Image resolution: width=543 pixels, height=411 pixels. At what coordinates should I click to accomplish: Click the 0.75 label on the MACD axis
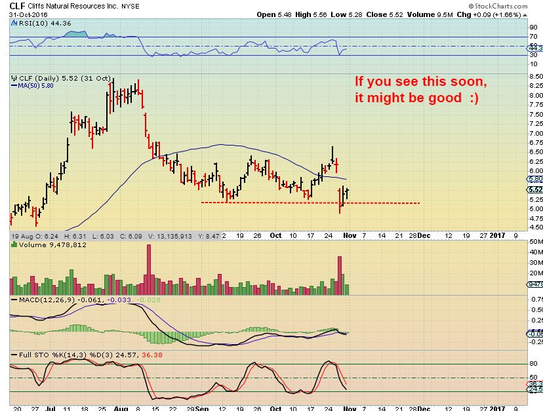tap(536, 299)
